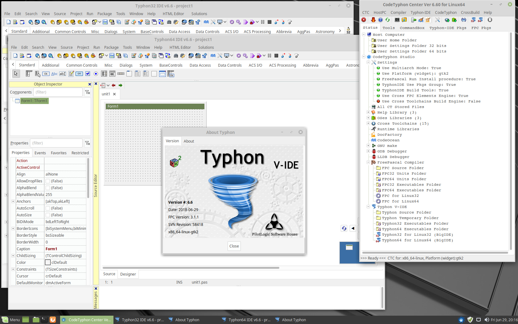Screen dimensions: 518x324
Task: Close the unit1 editor tab
Action: click(114, 94)
